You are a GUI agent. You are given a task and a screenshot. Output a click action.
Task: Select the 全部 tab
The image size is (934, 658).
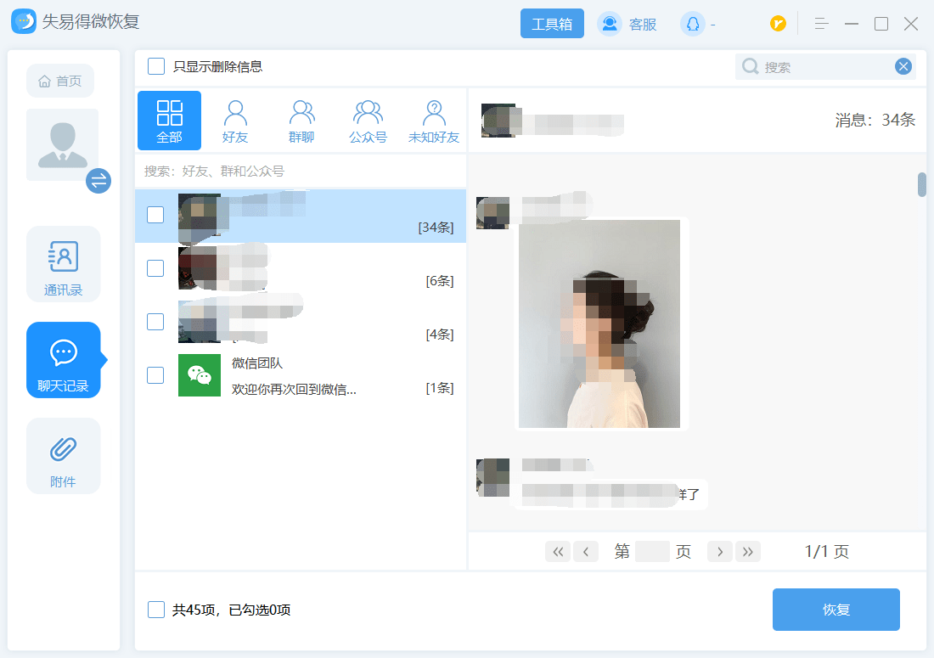point(169,121)
